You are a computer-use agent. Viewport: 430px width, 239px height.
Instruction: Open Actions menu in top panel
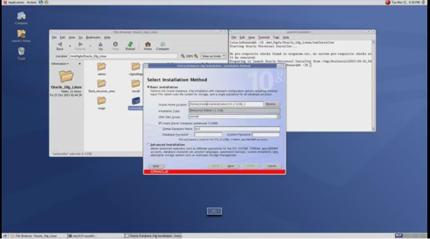(x=31, y=3)
